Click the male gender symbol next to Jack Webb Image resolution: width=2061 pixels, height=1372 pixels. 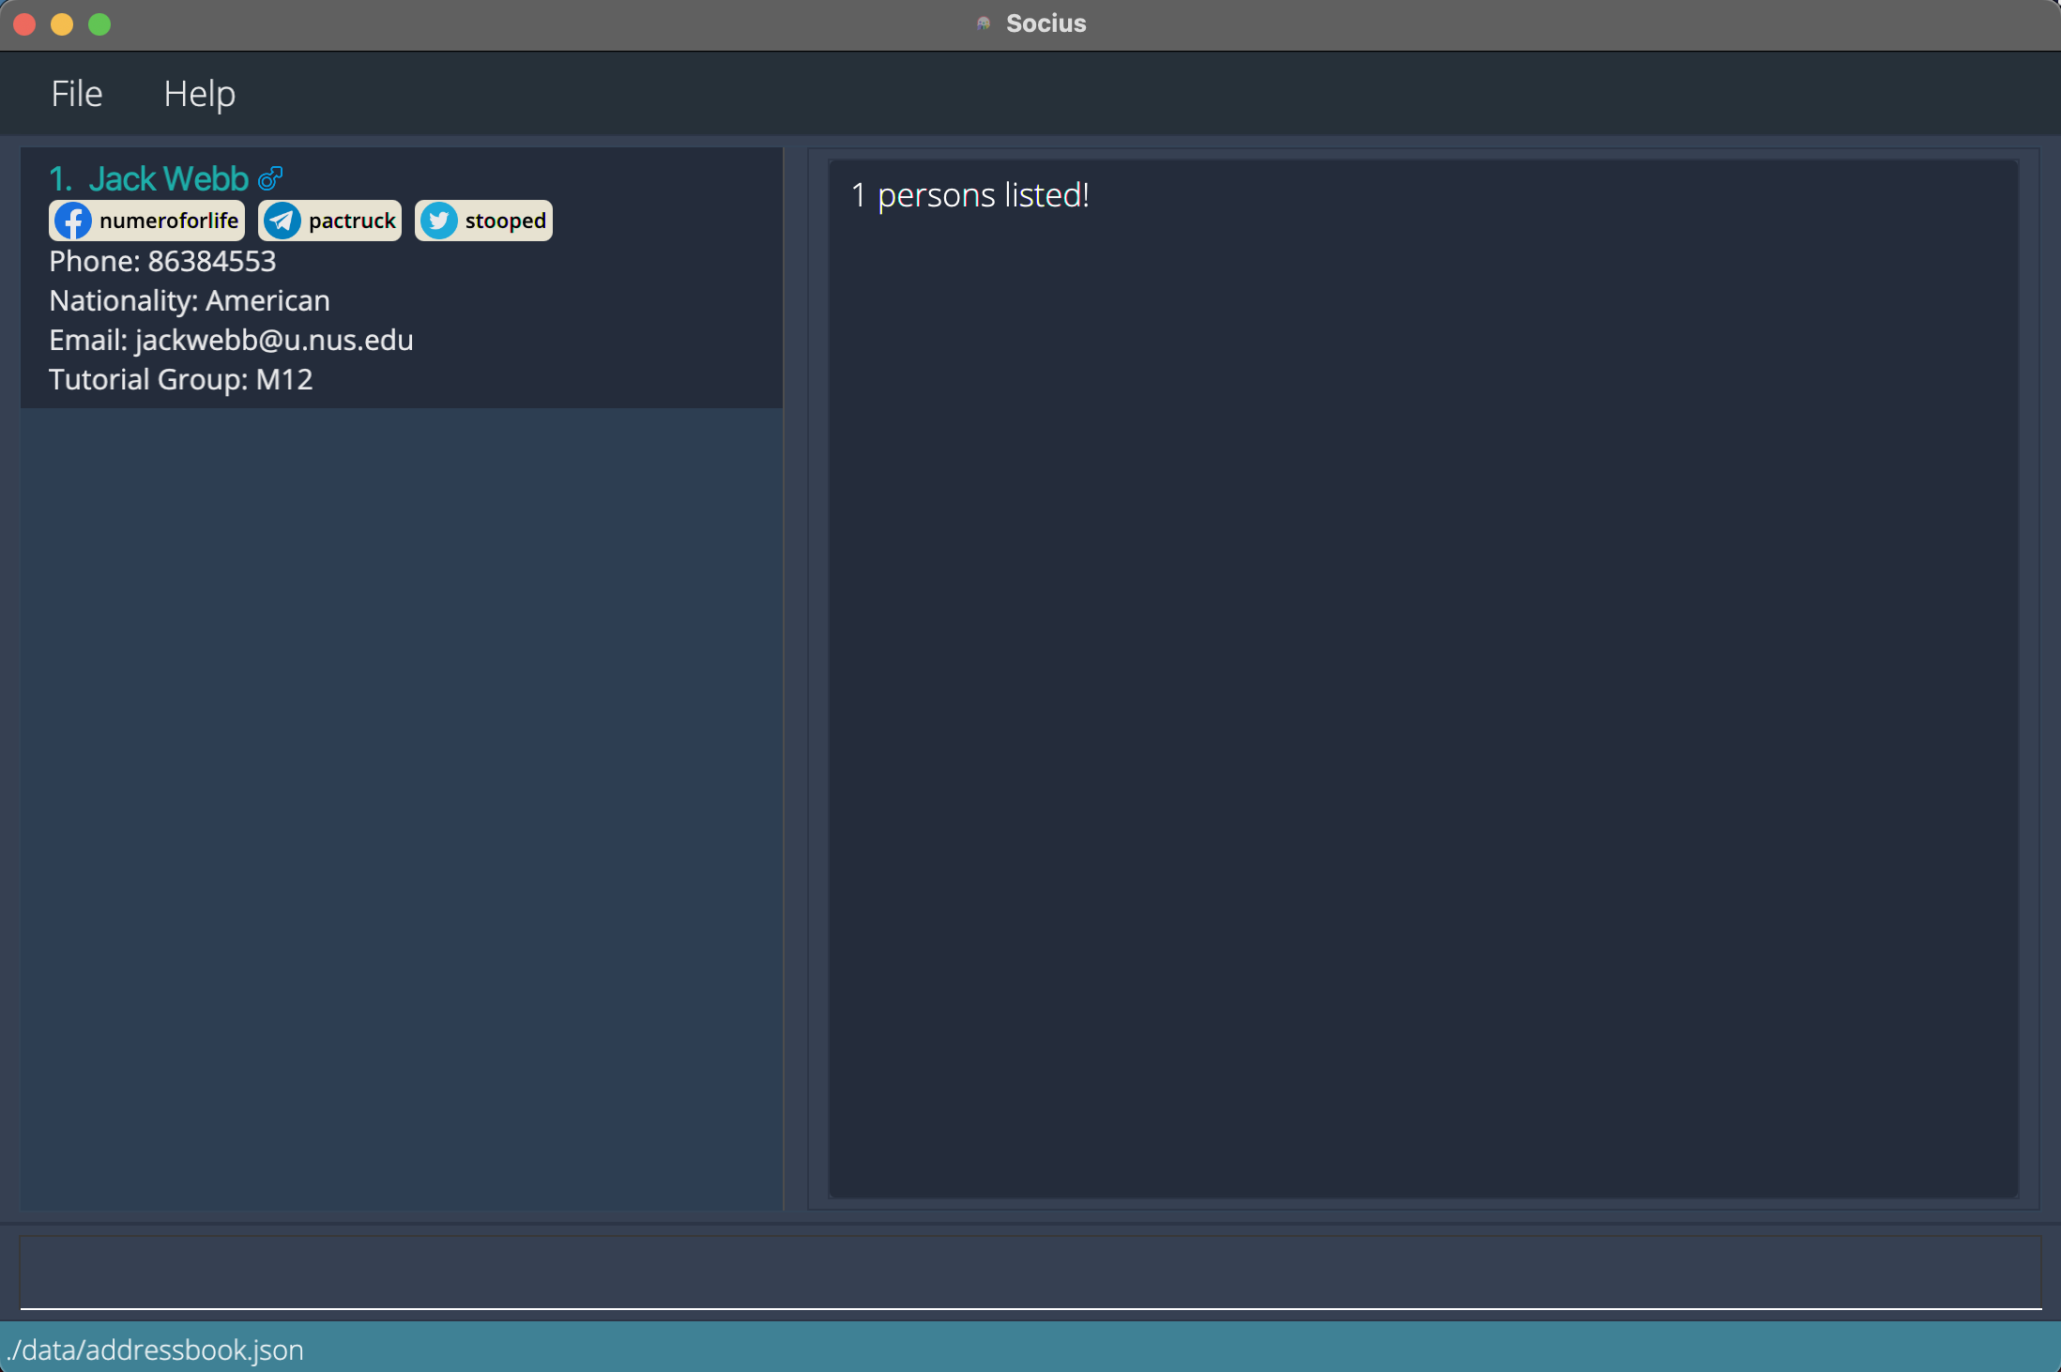click(x=270, y=177)
